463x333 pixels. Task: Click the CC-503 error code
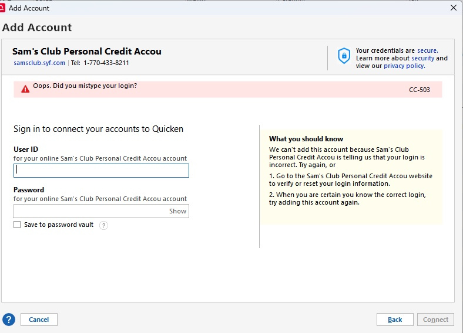coord(420,90)
